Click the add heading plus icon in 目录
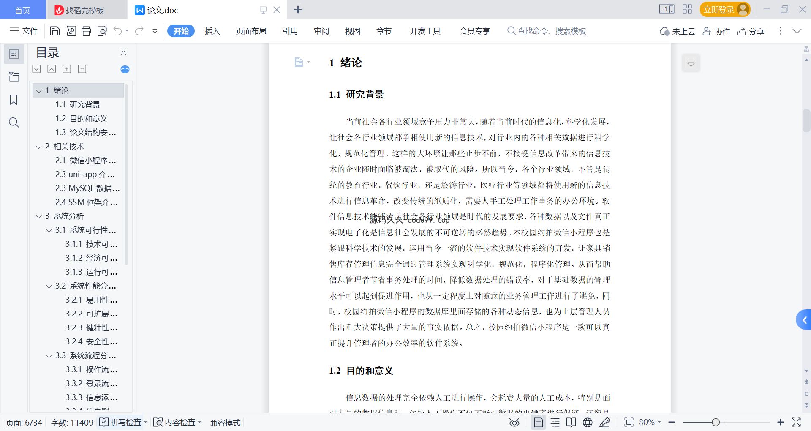Viewport: 811px width, 431px height. point(67,69)
